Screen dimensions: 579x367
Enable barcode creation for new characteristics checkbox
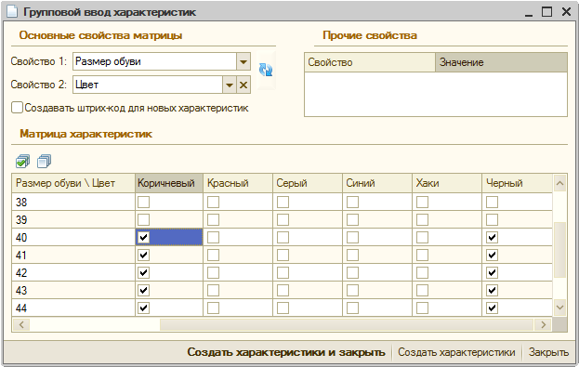coord(17,108)
